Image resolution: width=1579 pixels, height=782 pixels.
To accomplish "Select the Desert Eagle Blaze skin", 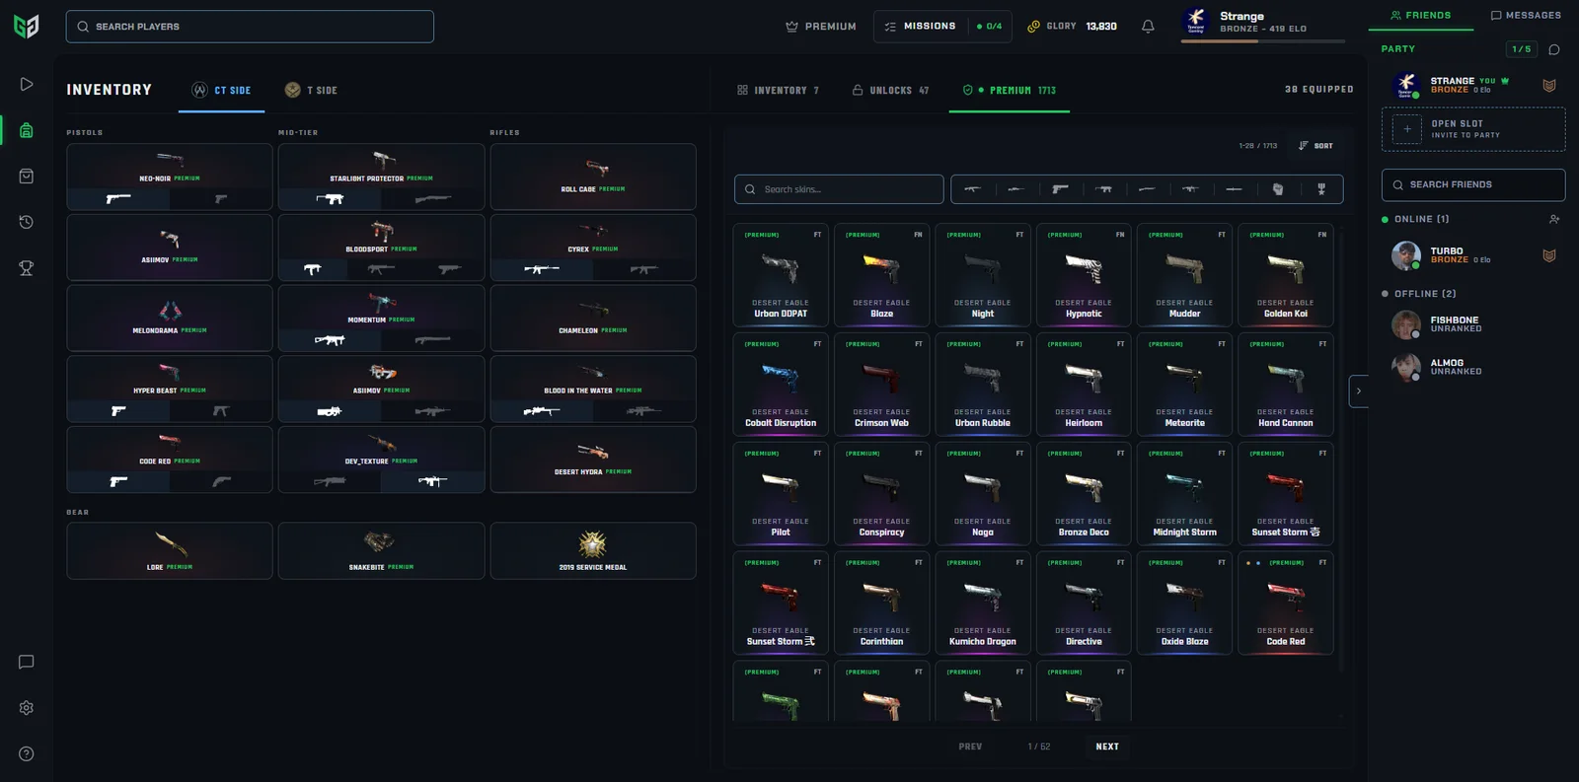I will pyautogui.click(x=881, y=275).
